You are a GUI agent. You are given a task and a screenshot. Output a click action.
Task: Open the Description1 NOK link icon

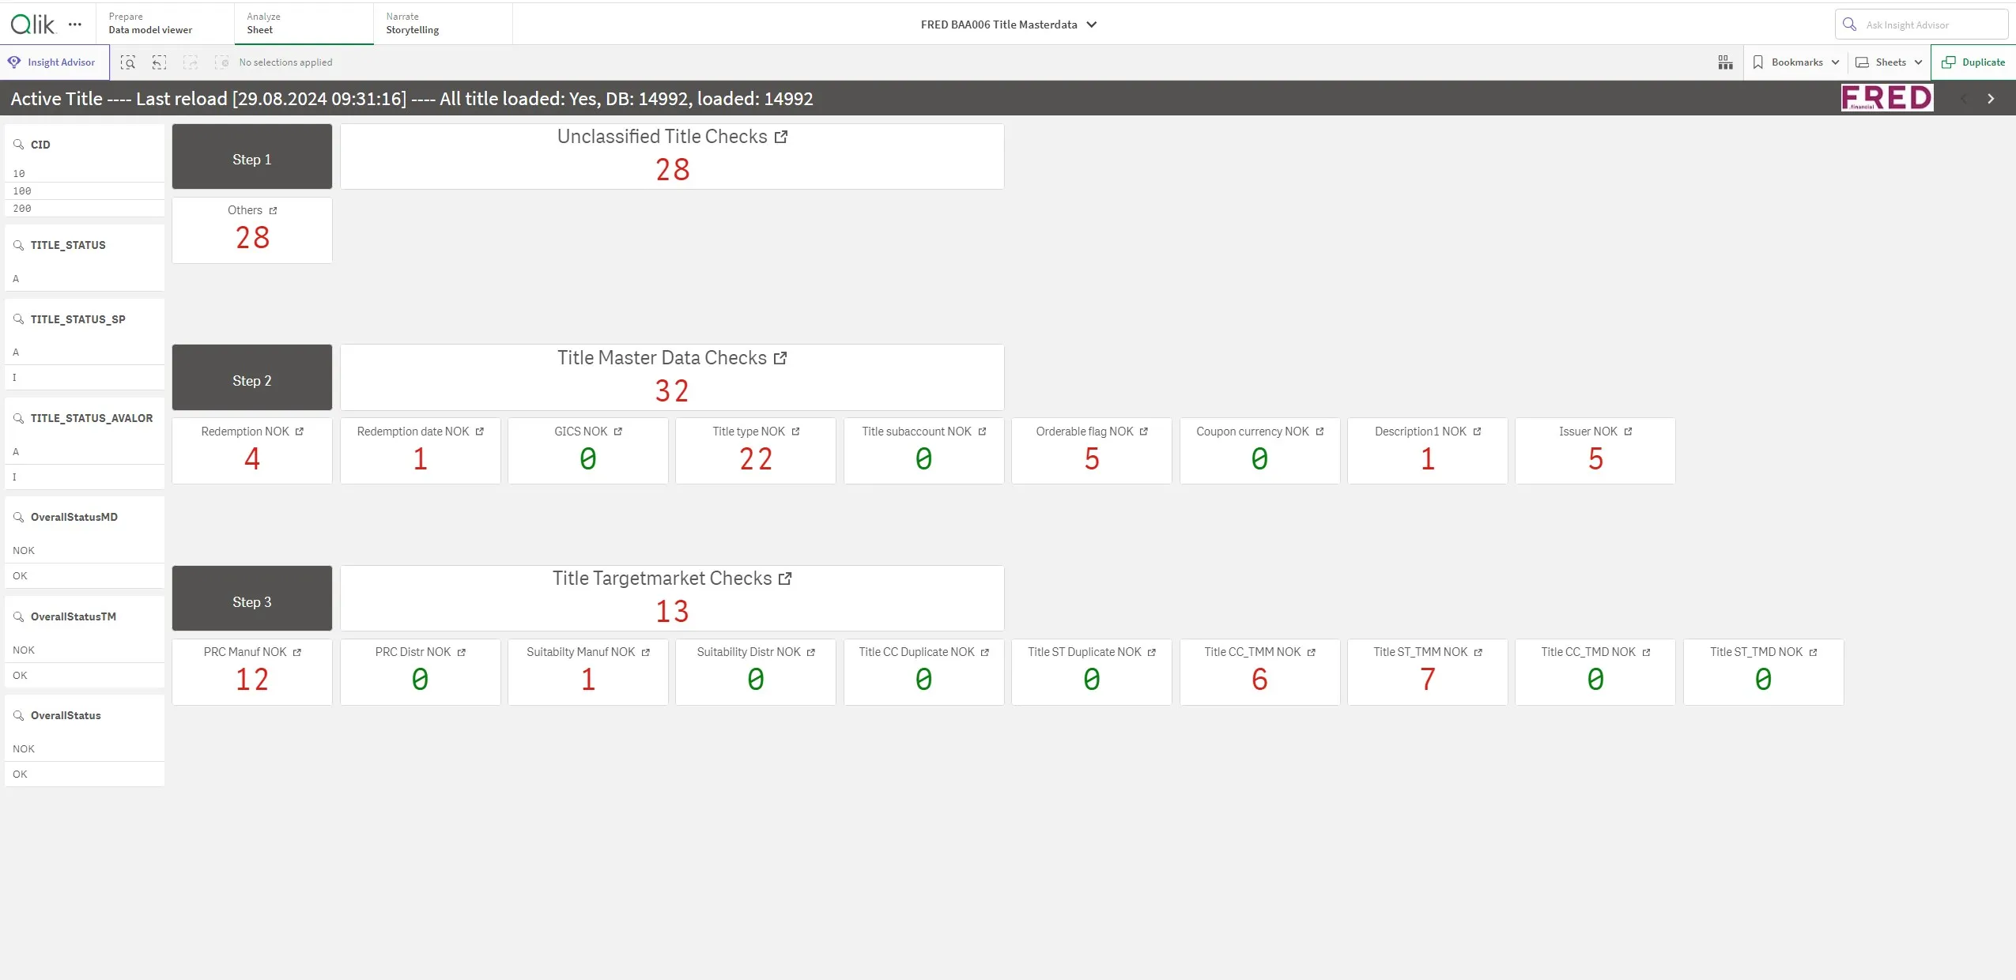[1478, 432]
